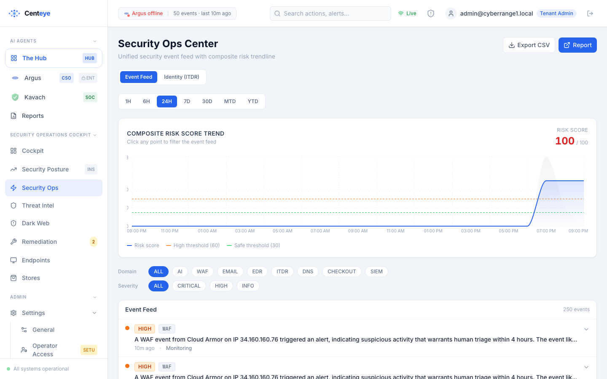Click the download icon on Export CSV
The image size is (607, 379).
point(512,45)
